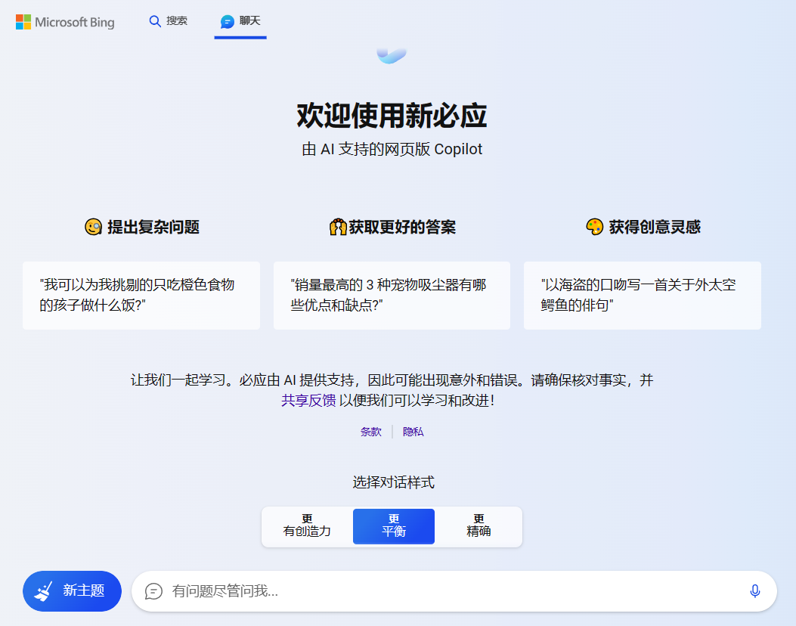Click the microphone voice input icon
The height and width of the screenshot is (626, 796).
[x=755, y=591]
